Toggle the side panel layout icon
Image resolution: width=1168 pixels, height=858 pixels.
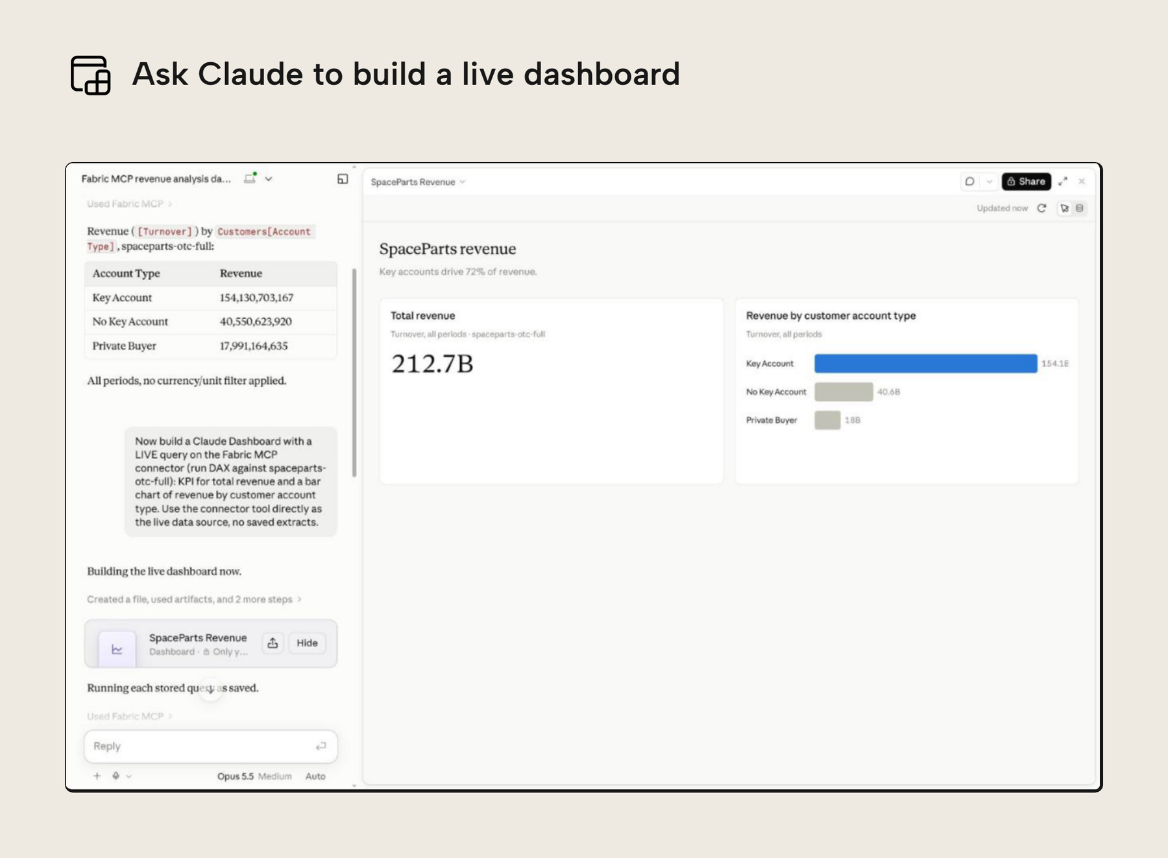coord(343,179)
